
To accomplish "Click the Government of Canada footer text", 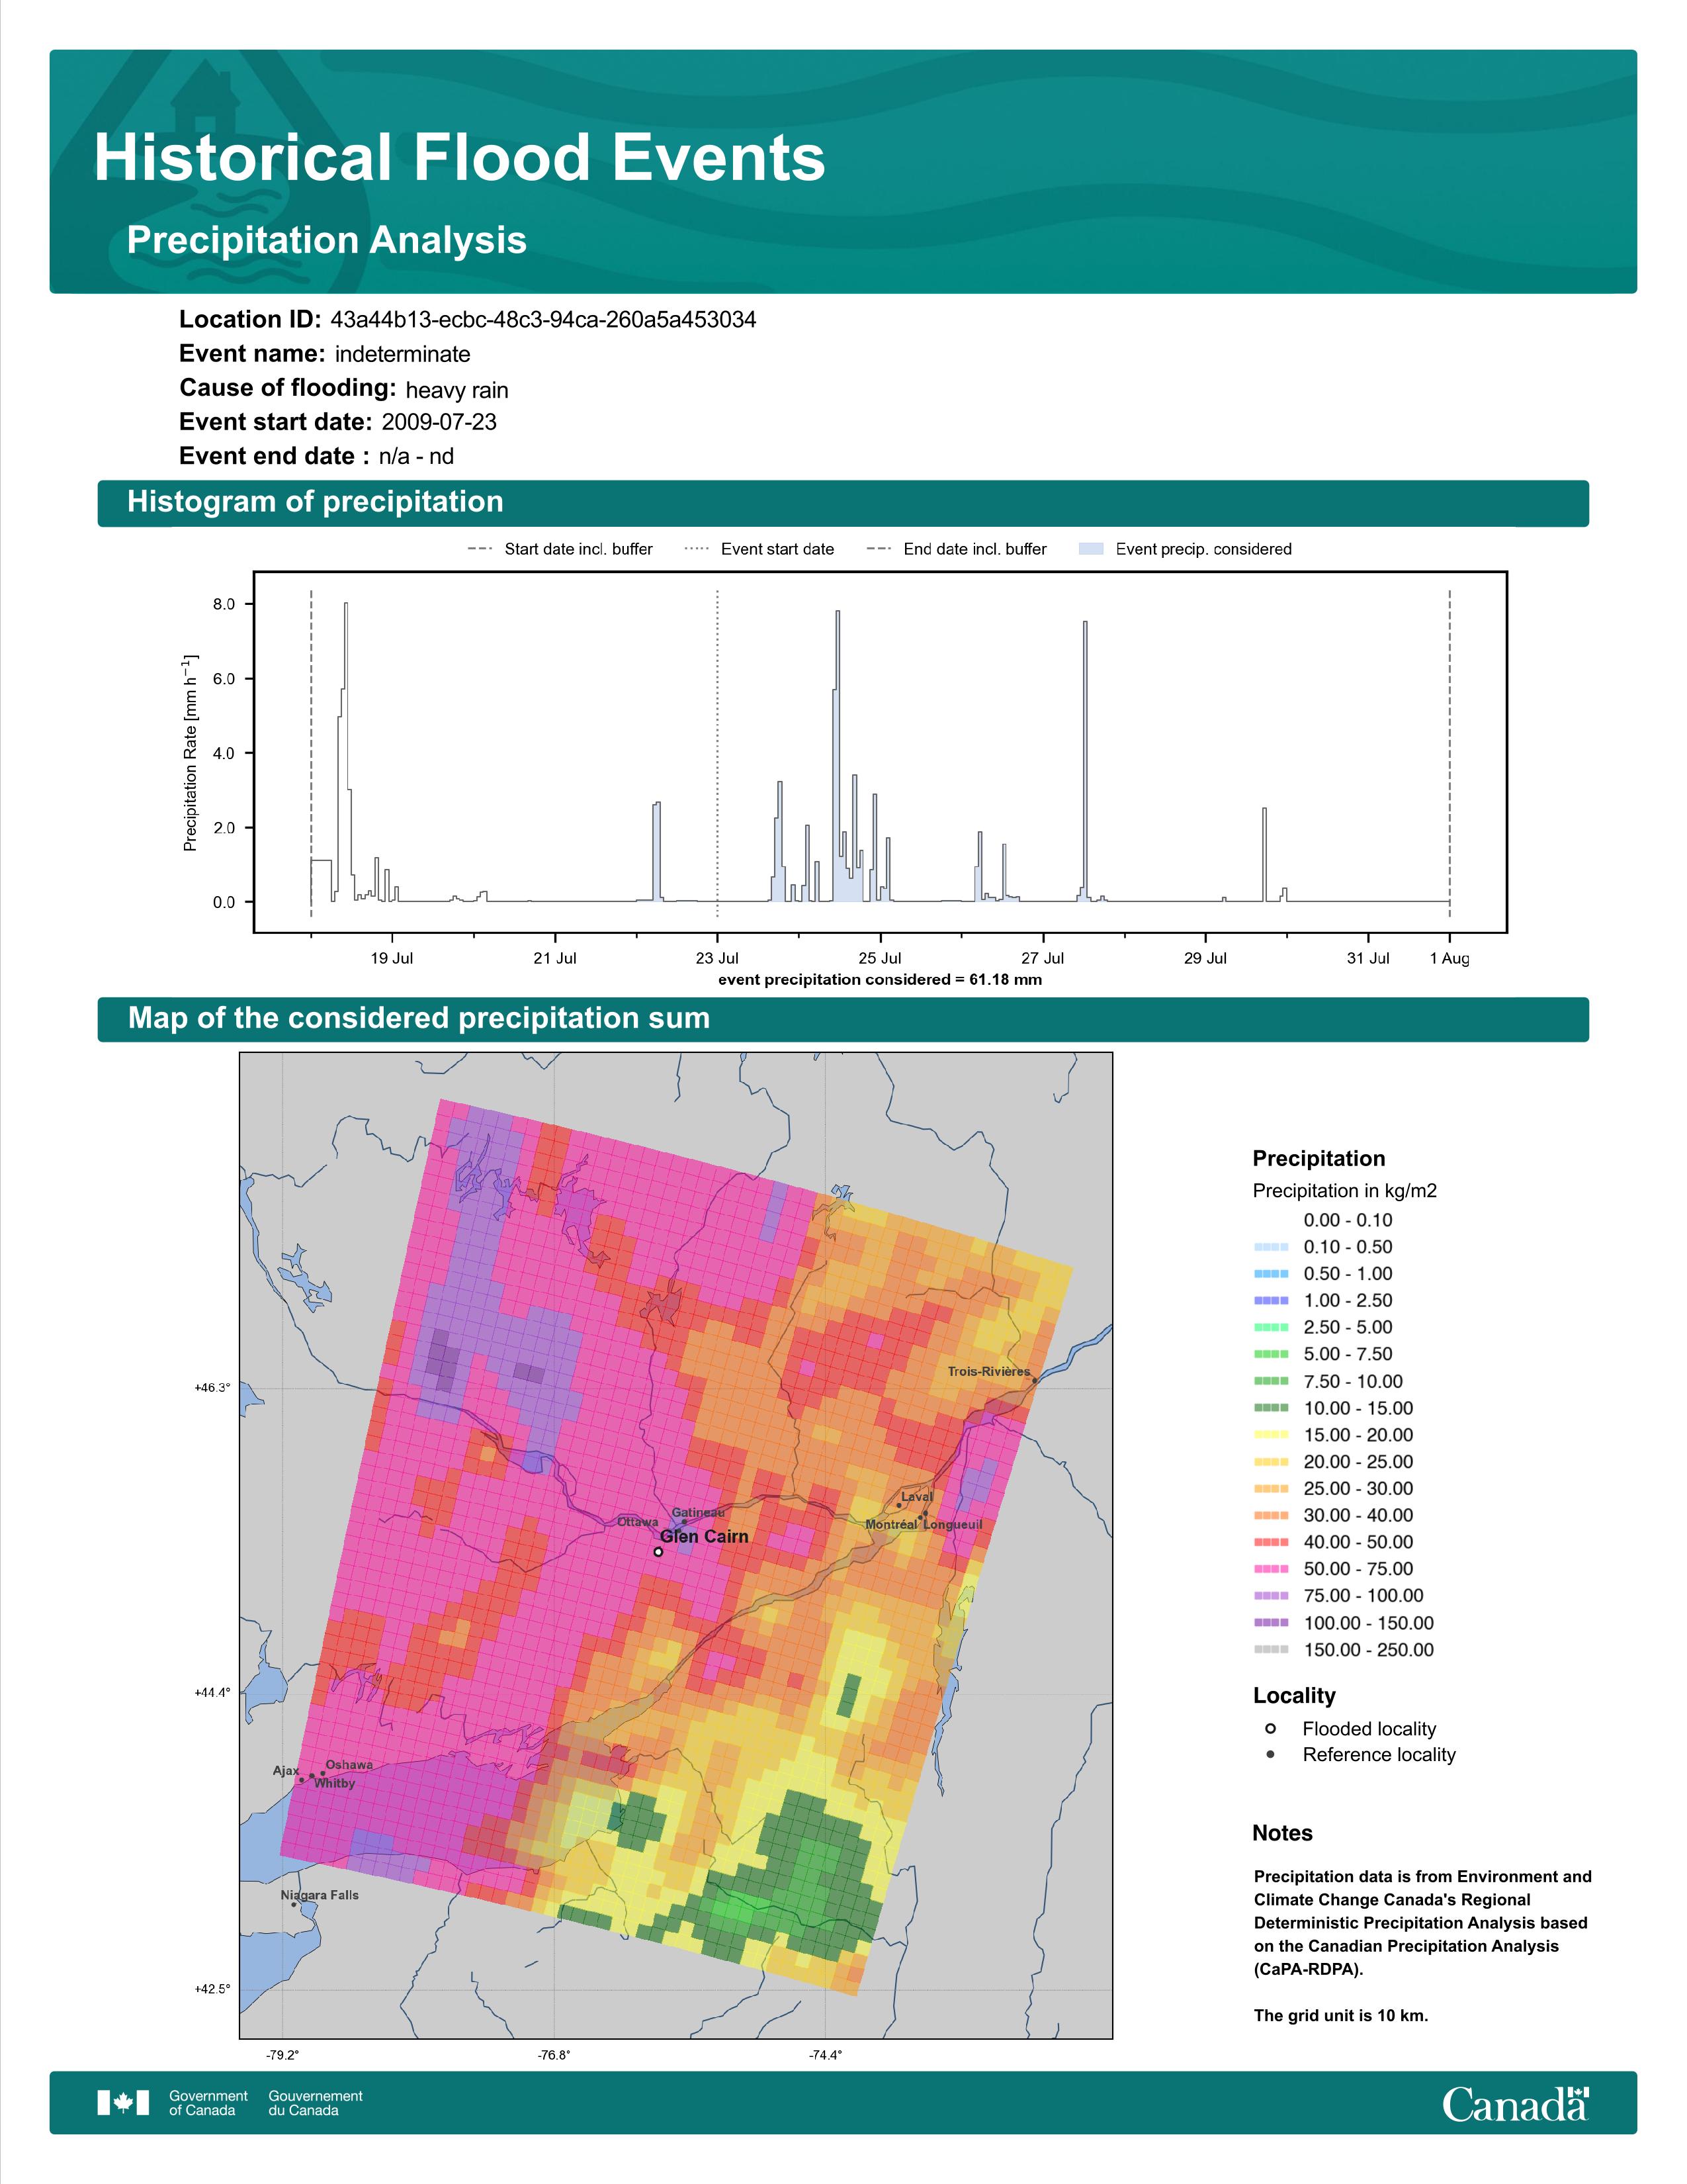I will click(209, 2103).
